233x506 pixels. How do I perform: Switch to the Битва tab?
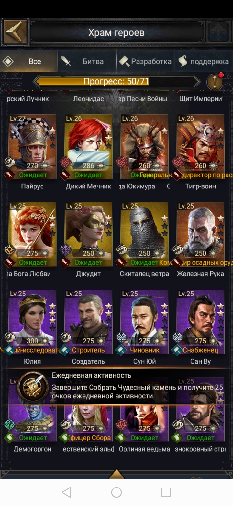(x=87, y=61)
